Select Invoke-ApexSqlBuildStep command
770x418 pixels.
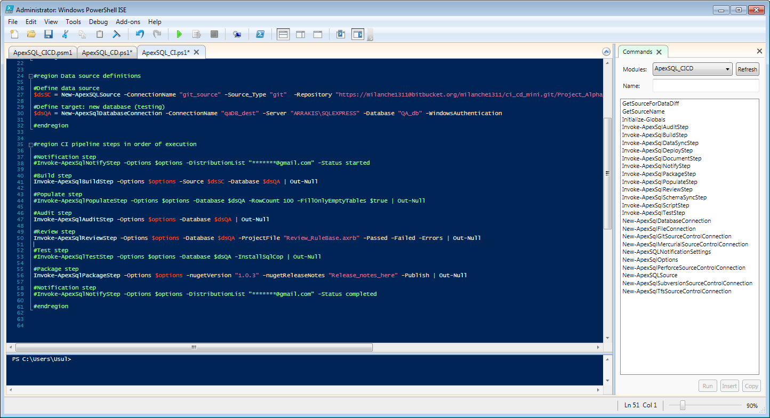point(654,135)
